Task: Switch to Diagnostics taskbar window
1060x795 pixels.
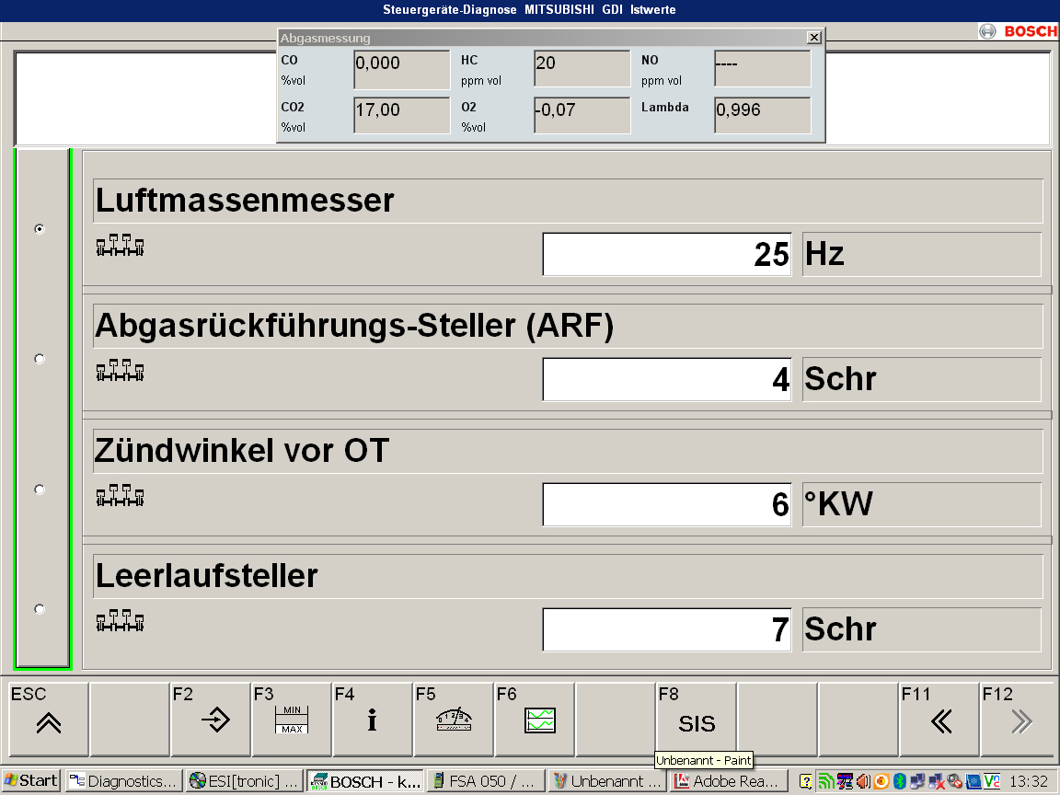Action: pos(124,781)
